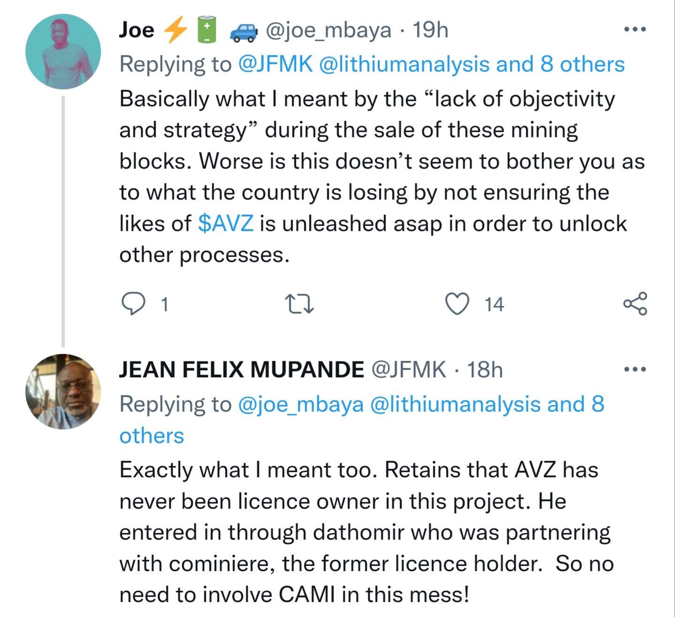Open @lithiumanalysis mention in Jean's reply line
Image resolution: width=675 pixels, height=617 pixels.
(x=455, y=404)
